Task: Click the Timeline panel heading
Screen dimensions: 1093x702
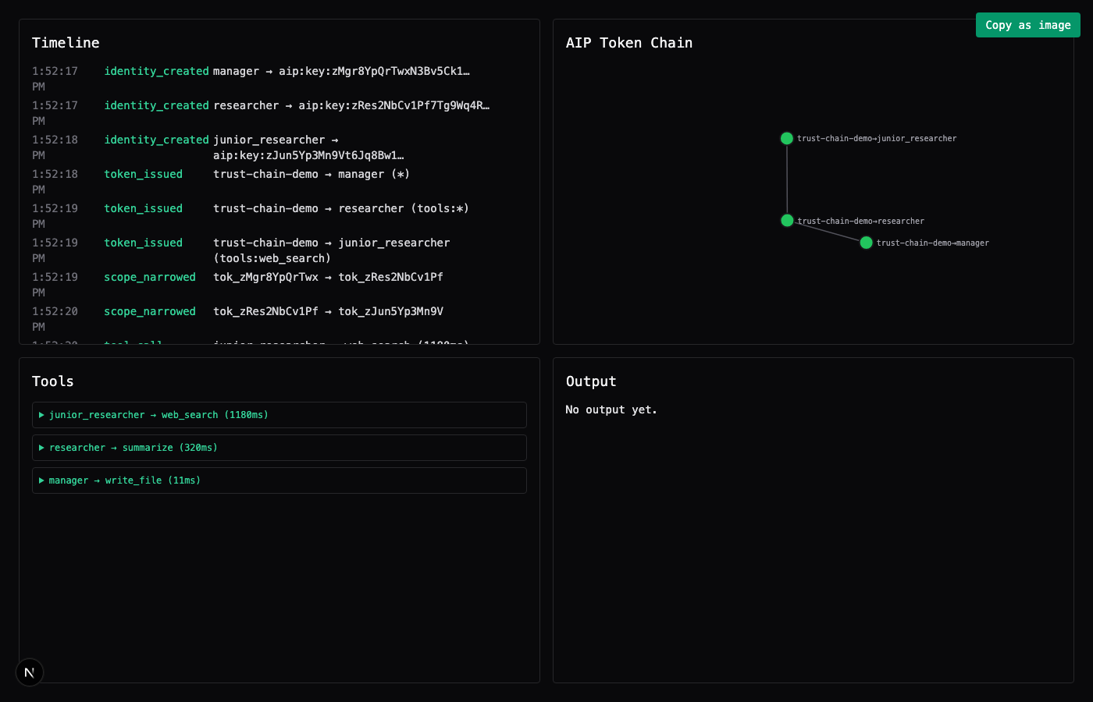Action: click(66, 43)
